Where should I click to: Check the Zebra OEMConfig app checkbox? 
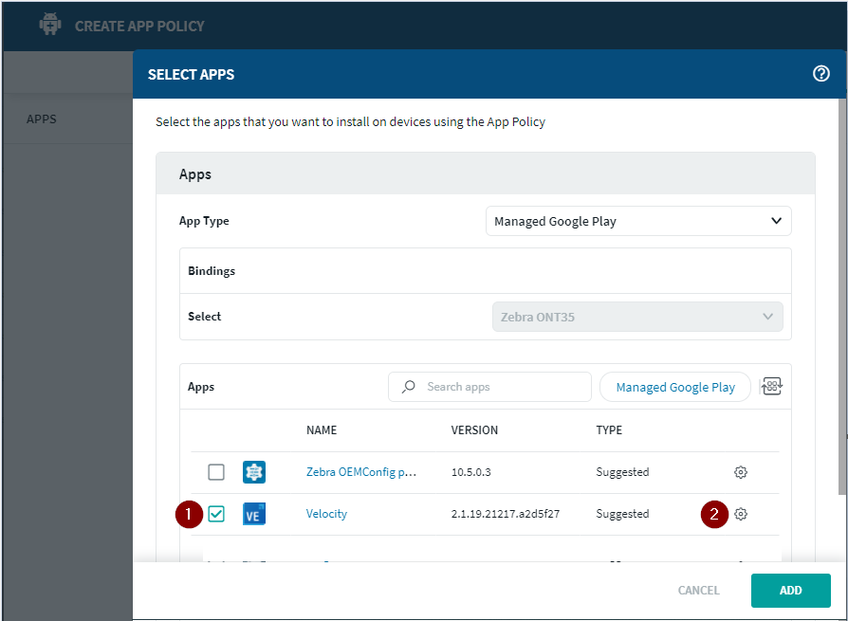pos(215,471)
